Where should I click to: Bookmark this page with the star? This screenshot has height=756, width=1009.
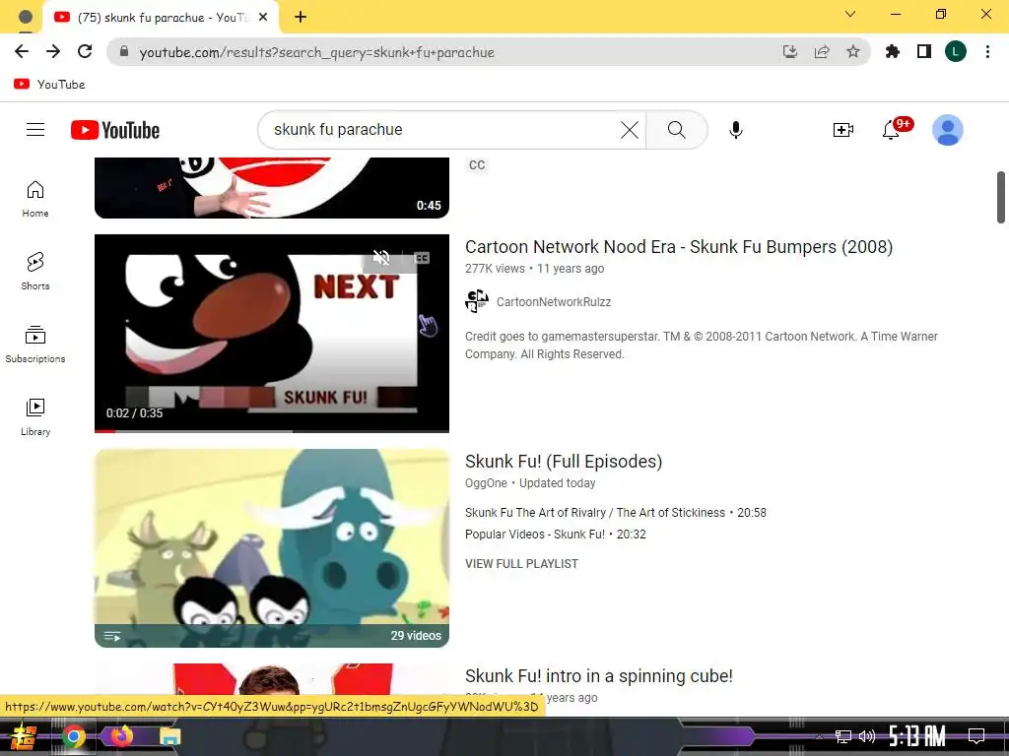pos(852,51)
